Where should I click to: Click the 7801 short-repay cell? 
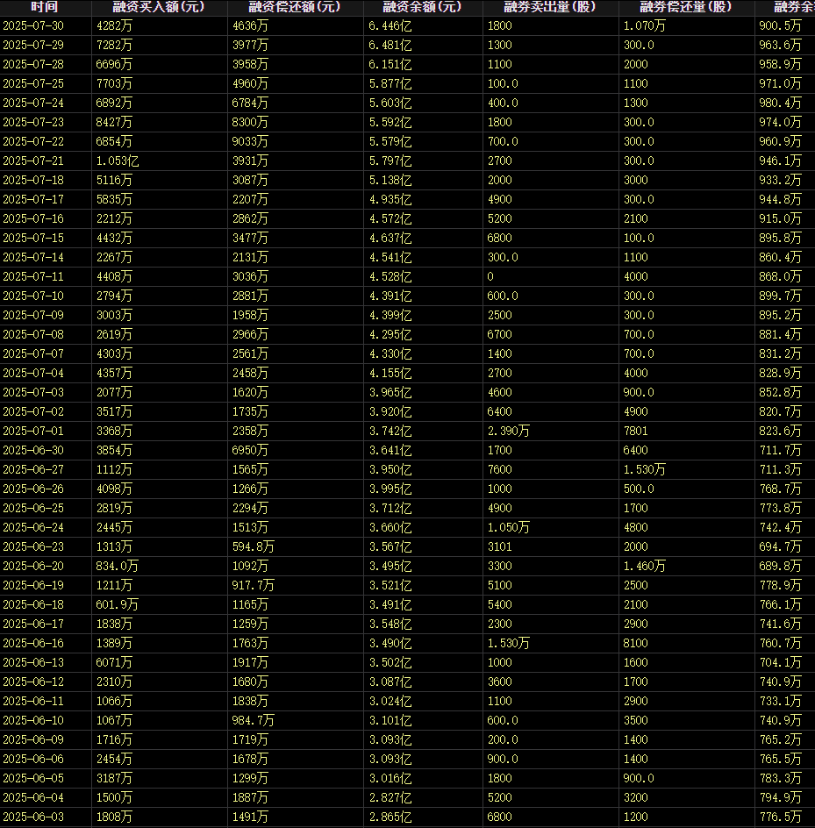click(636, 432)
